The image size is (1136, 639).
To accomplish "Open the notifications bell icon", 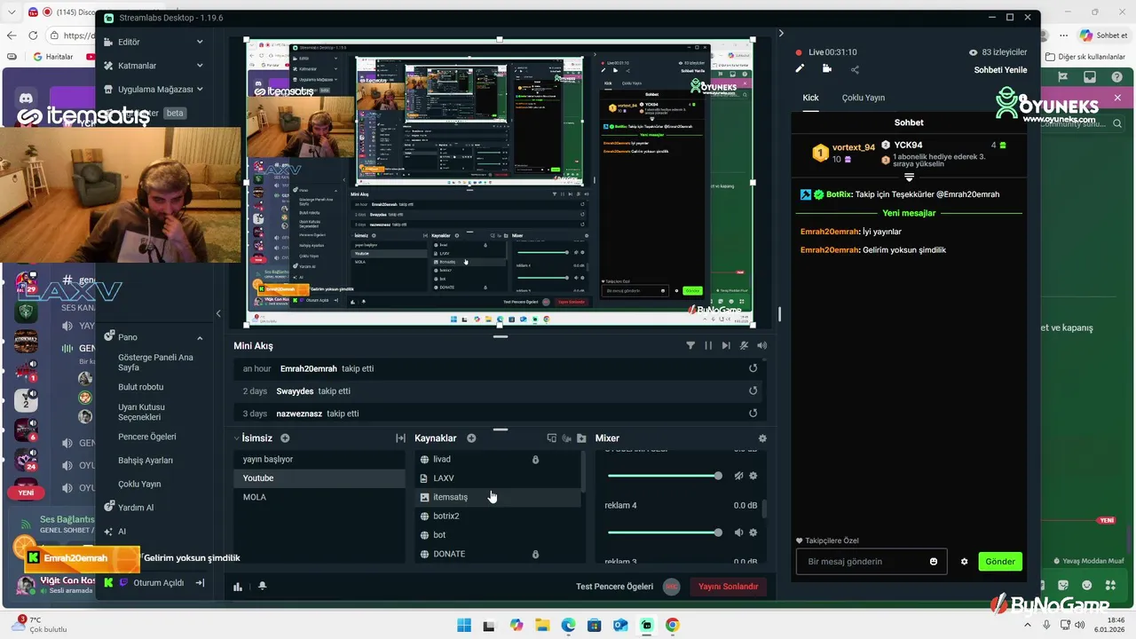I will point(262,587).
